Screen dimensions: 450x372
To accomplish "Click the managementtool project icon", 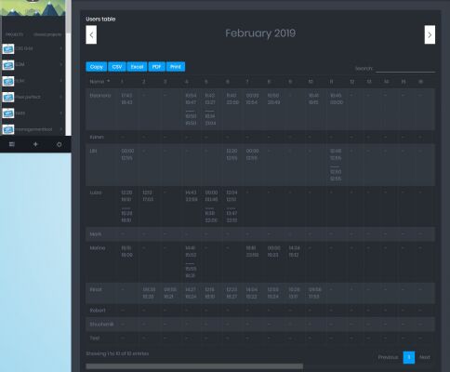I will [8, 129].
